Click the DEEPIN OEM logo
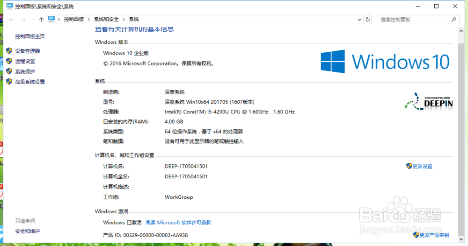Image resolution: width=468 pixels, height=246 pixels. (x=429, y=102)
